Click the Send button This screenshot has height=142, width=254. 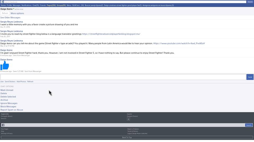(250, 77)
